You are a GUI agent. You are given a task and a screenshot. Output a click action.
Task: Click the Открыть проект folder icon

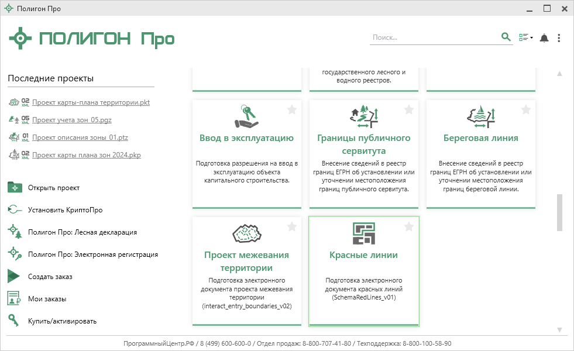pos(15,187)
